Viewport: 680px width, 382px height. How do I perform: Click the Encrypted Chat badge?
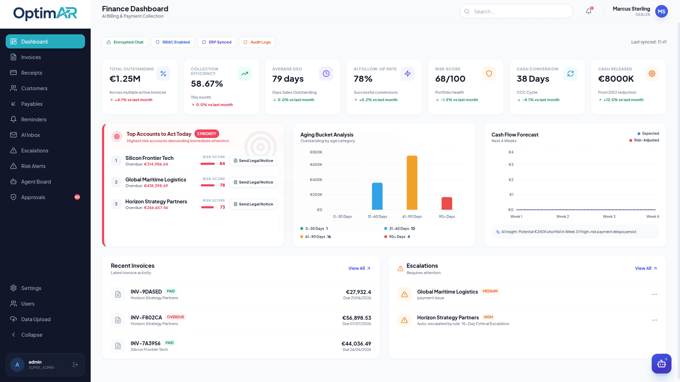pos(125,42)
